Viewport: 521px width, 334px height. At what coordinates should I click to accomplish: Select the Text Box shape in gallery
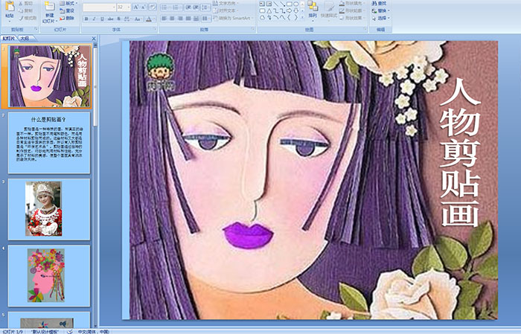pyautogui.click(x=262, y=4)
